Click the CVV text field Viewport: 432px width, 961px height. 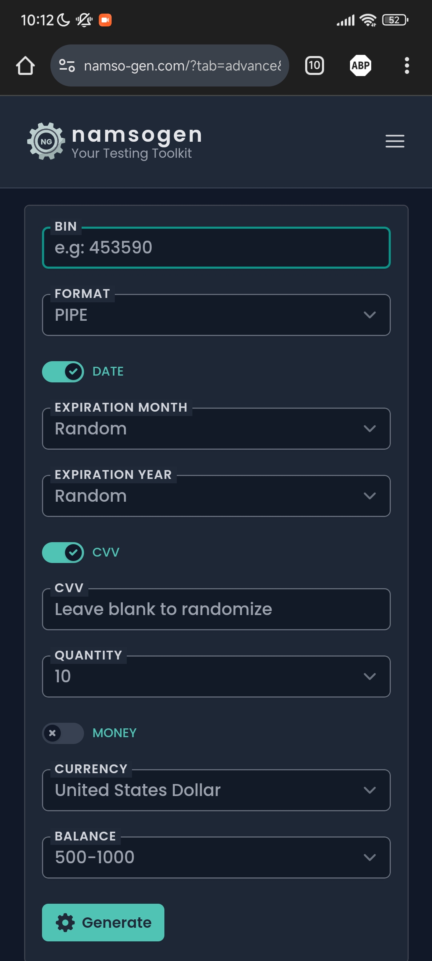(x=216, y=609)
